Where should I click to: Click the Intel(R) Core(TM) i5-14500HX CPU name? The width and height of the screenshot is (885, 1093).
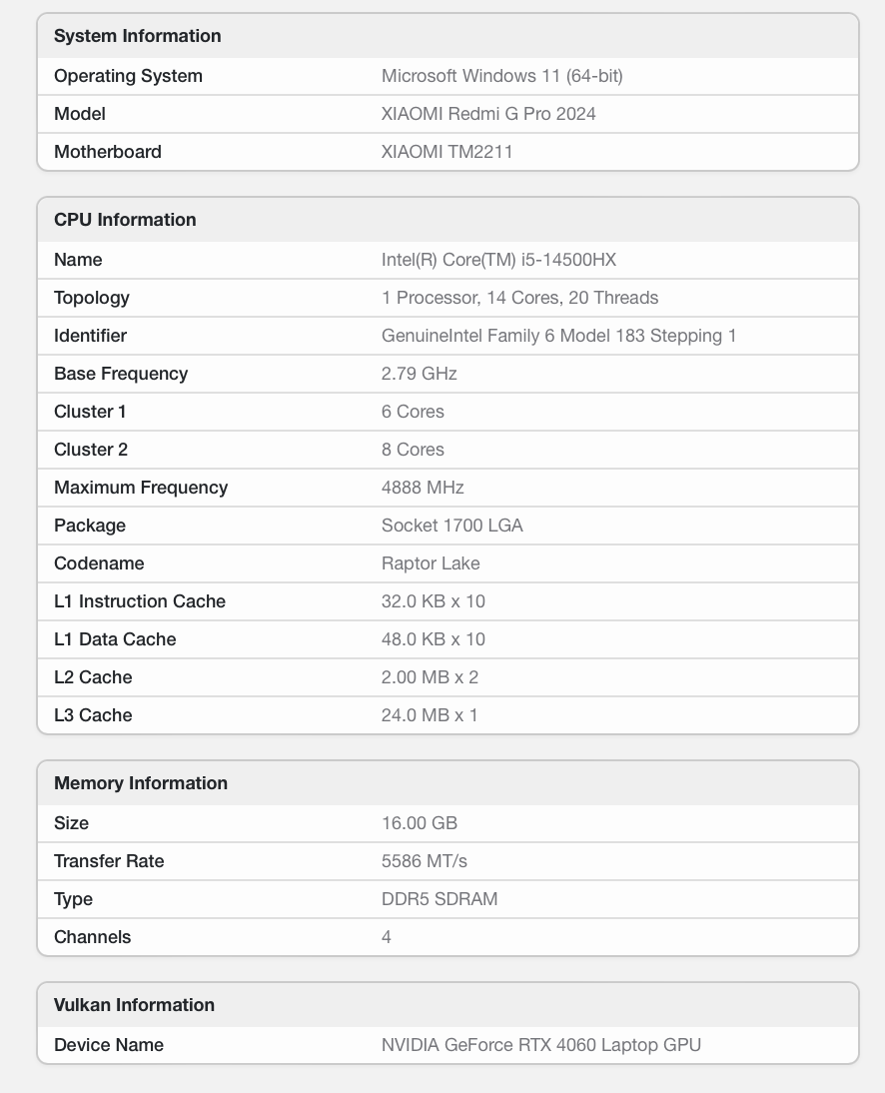(498, 260)
